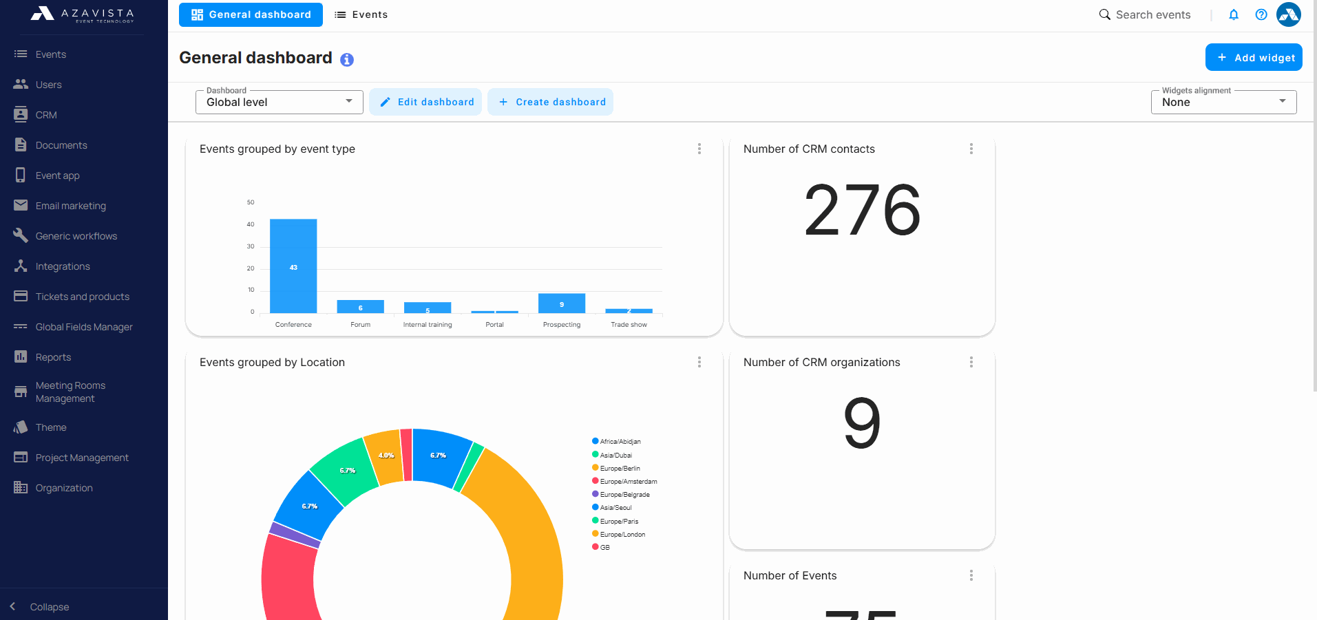1317x620 pixels.
Task: Open Project Management sidebar link
Action: [82, 458]
